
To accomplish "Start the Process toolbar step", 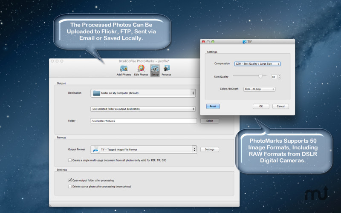I will 166,71.
